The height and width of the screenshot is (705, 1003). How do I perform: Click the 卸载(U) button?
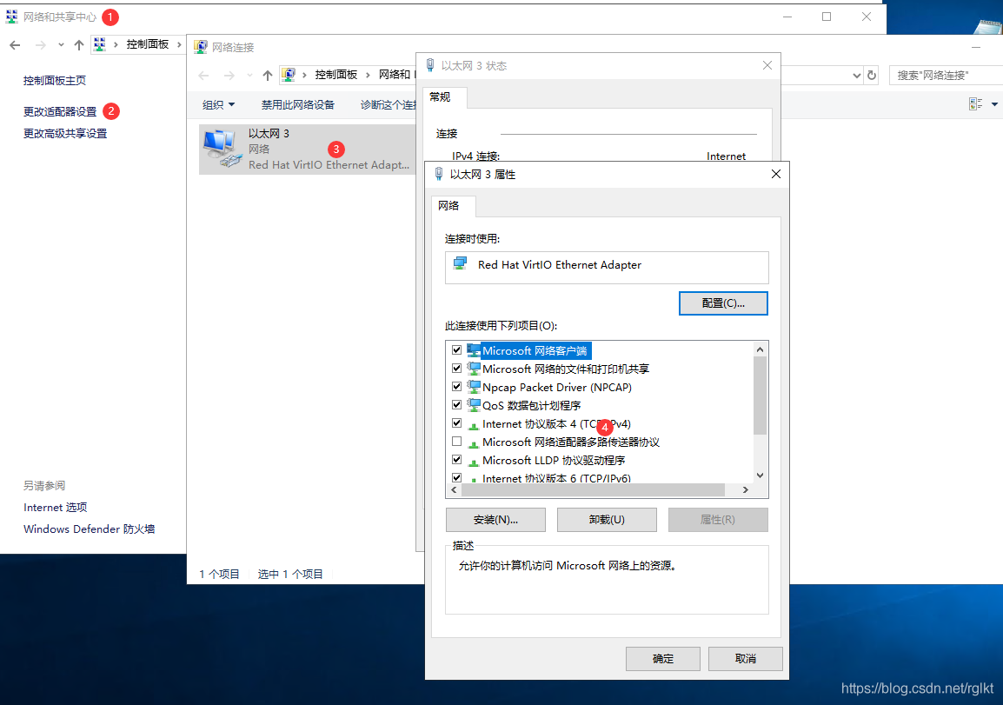coord(607,520)
